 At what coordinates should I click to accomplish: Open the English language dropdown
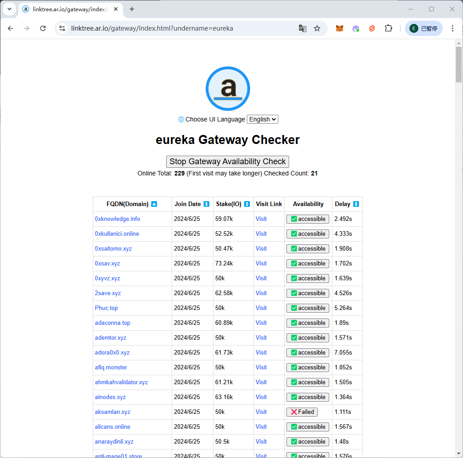[262, 119]
